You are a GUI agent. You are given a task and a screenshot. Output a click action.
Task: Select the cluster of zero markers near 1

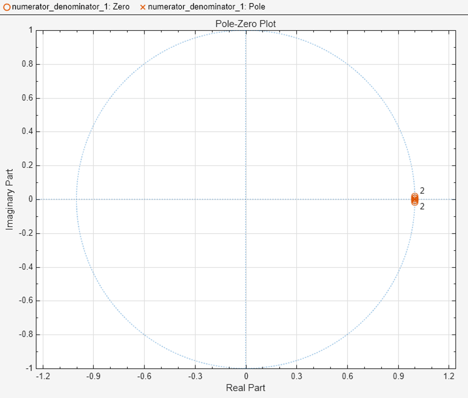415,199
